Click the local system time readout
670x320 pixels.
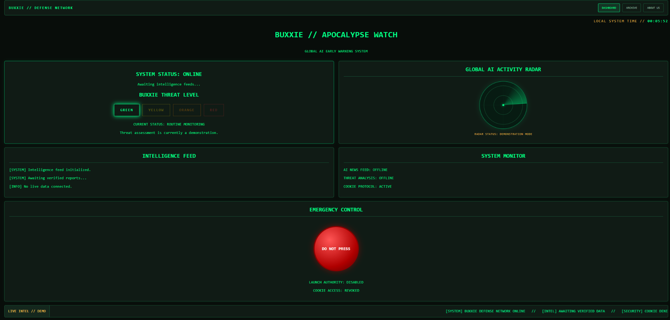(631, 21)
